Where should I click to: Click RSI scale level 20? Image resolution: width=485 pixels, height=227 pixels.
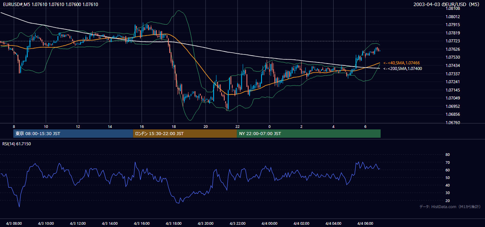pyautogui.click(x=447, y=201)
